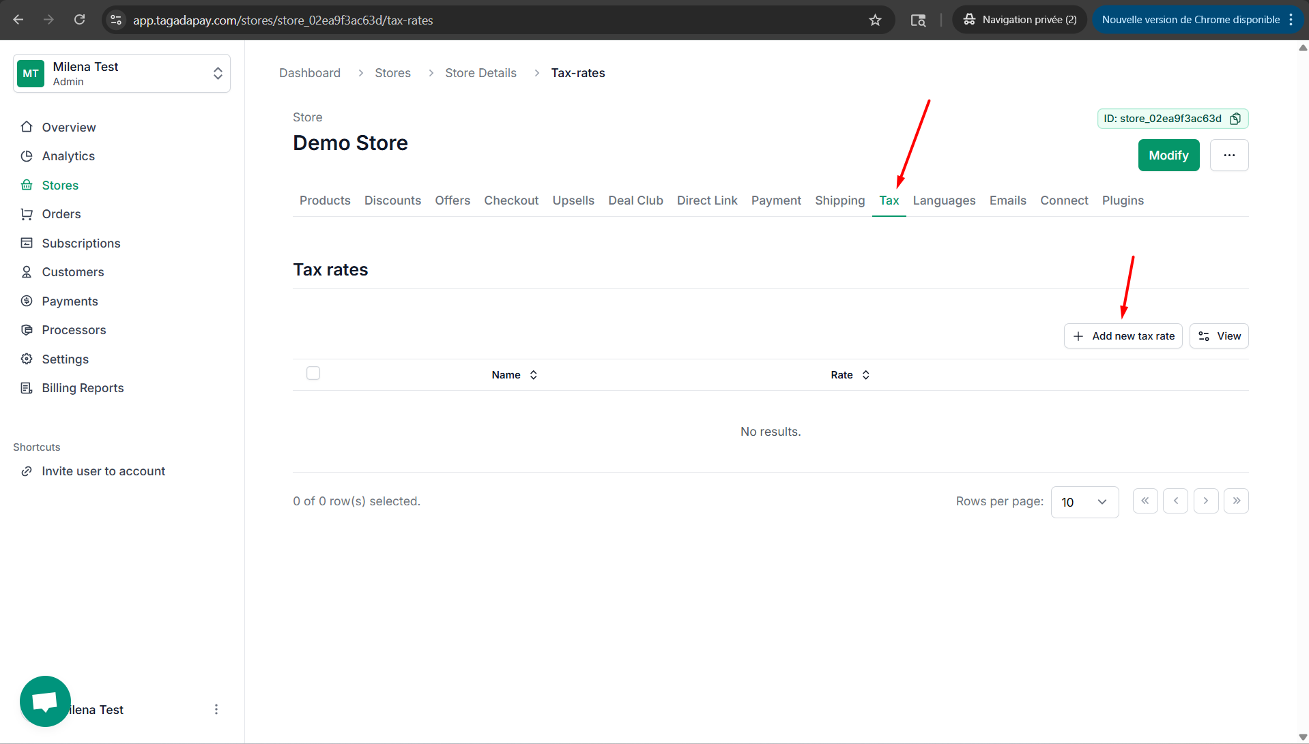Click the browser address bar URL
The image size is (1309, 744).
click(283, 20)
